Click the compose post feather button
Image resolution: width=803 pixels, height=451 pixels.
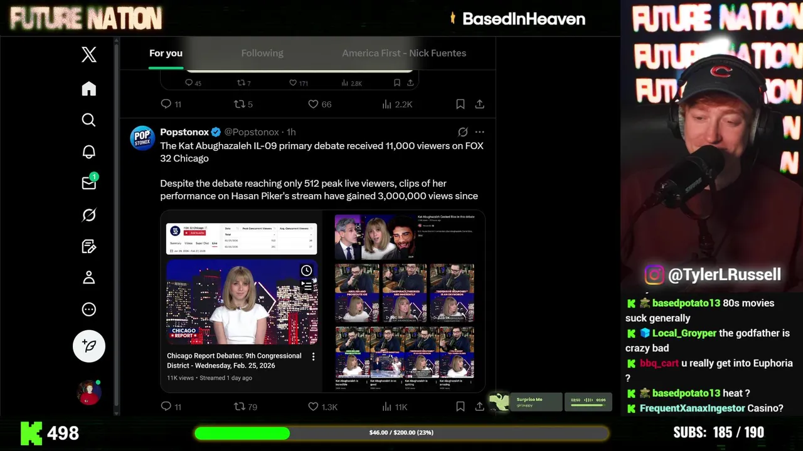point(89,346)
